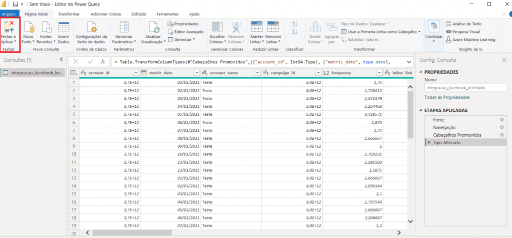Click the Remover Linhas icon
The image size is (512, 238).
pos(273,27)
